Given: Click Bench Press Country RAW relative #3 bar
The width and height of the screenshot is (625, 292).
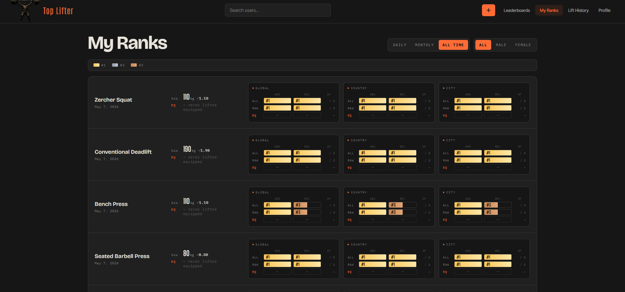Looking at the screenshot, I should click(402, 212).
